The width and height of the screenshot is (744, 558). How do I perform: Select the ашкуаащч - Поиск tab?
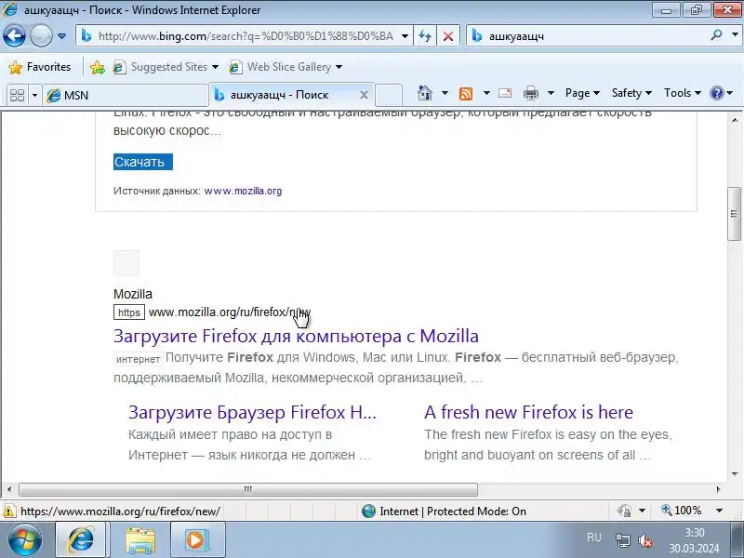(285, 95)
